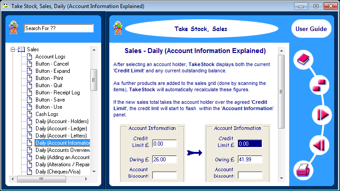This screenshot has width=340, height=191.
Task: Click the Owing field showing 41.99
Action: 250,160
